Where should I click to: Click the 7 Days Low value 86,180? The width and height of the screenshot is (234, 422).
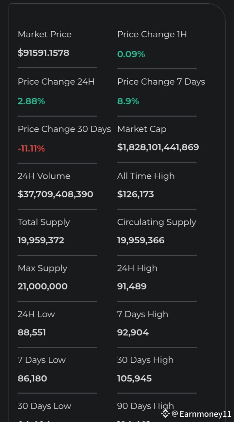32,379
